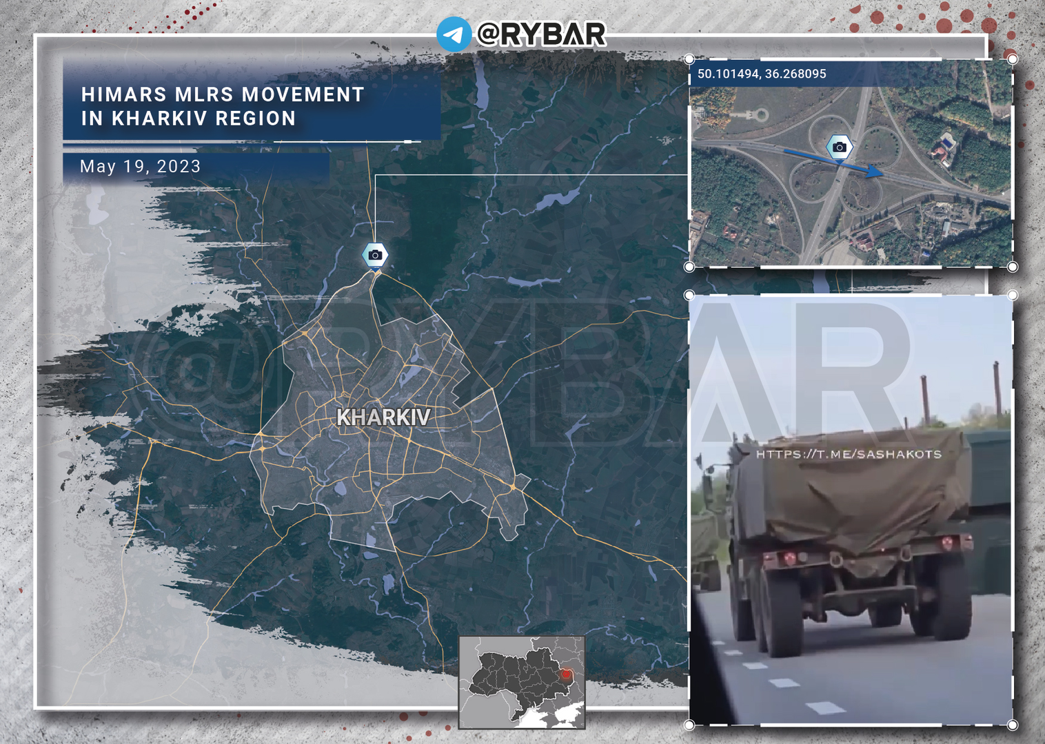Open the Ukraine locator minimap
The image size is (1045, 744).
tap(522, 682)
